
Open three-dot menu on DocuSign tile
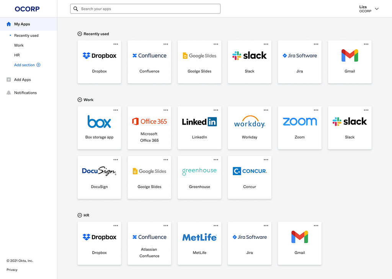(x=116, y=160)
